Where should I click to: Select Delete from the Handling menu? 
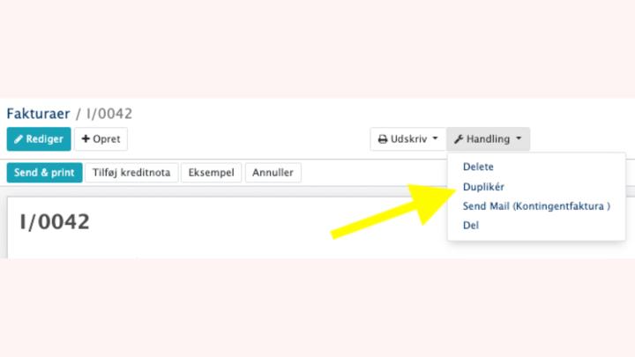478,167
